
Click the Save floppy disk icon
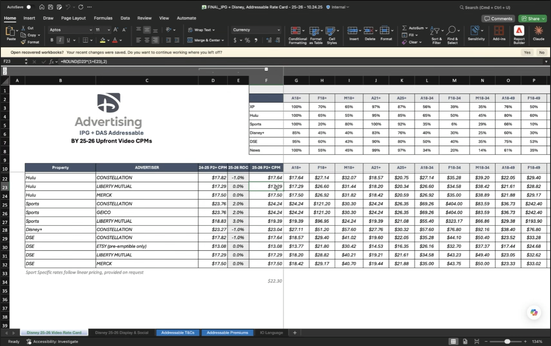click(x=50, y=7)
